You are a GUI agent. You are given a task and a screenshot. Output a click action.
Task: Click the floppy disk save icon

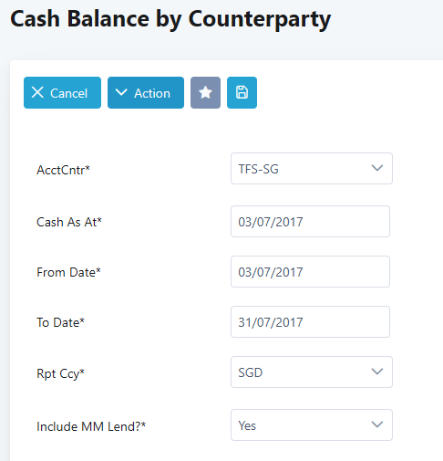pos(242,92)
